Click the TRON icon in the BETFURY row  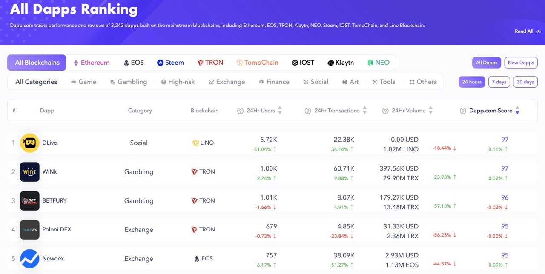tap(195, 201)
